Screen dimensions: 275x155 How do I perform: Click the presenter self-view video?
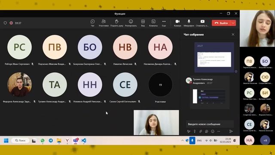pyautogui.click(x=156, y=122)
